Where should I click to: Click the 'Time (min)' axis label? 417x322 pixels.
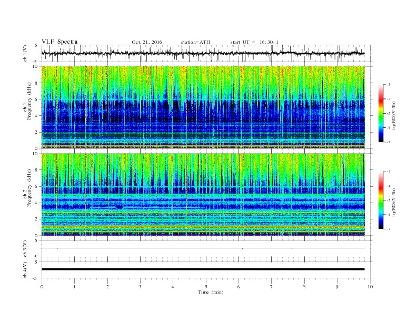click(211, 292)
